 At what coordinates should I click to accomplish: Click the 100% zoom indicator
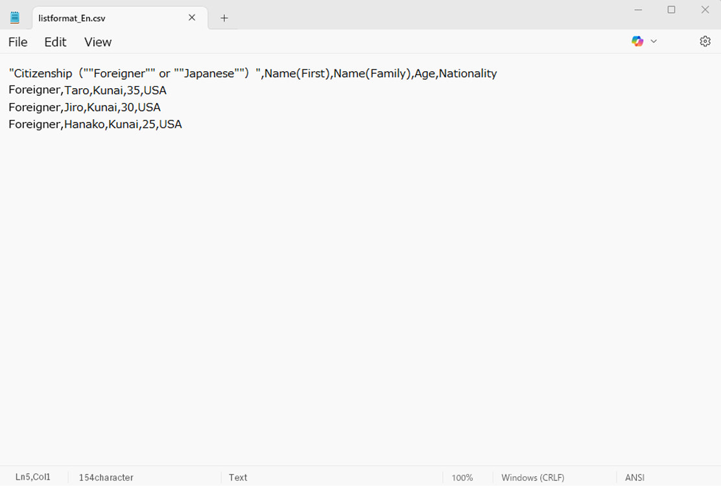click(462, 477)
